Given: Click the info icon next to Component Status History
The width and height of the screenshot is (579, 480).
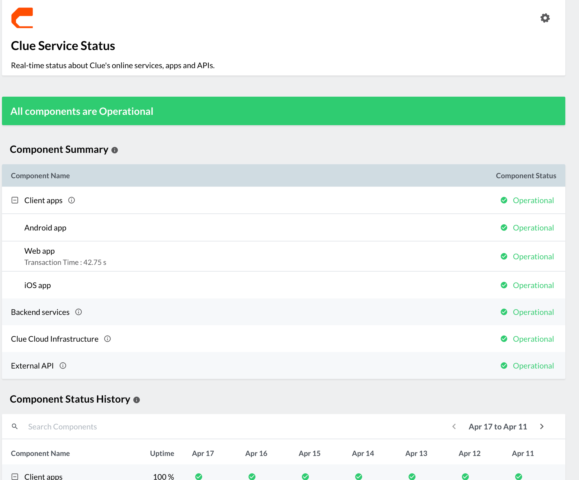Looking at the screenshot, I should tap(136, 400).
